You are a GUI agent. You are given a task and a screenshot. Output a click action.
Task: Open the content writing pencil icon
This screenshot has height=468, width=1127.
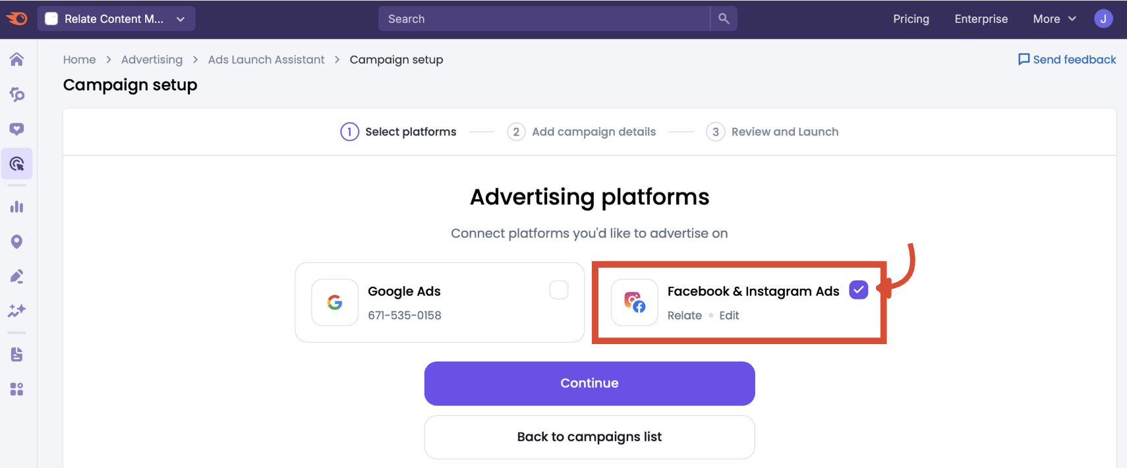[16, 276]
